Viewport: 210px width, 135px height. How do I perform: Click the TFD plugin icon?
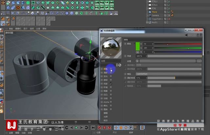(x=112, y=7)
